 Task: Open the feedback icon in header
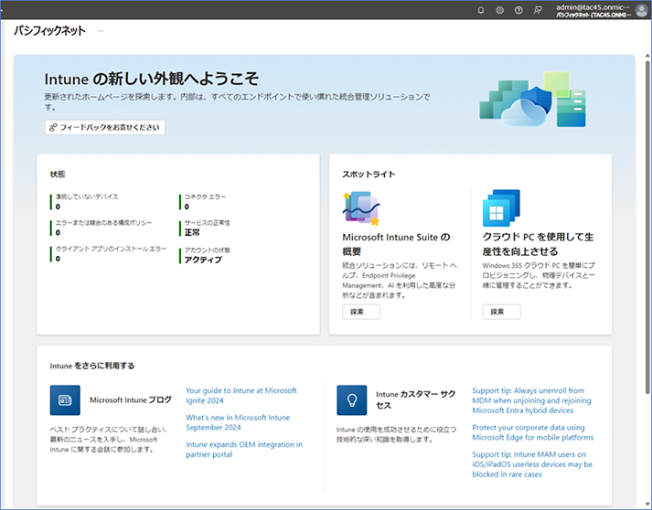pos(538,10)
